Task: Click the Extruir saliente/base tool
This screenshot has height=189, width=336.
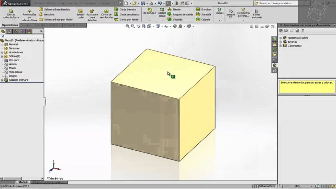Action: [11, 14]
